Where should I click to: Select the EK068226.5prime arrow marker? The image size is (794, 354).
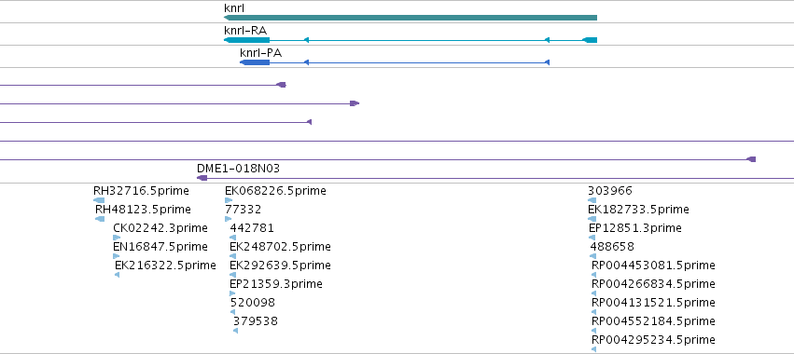click(x=229, y=200)
